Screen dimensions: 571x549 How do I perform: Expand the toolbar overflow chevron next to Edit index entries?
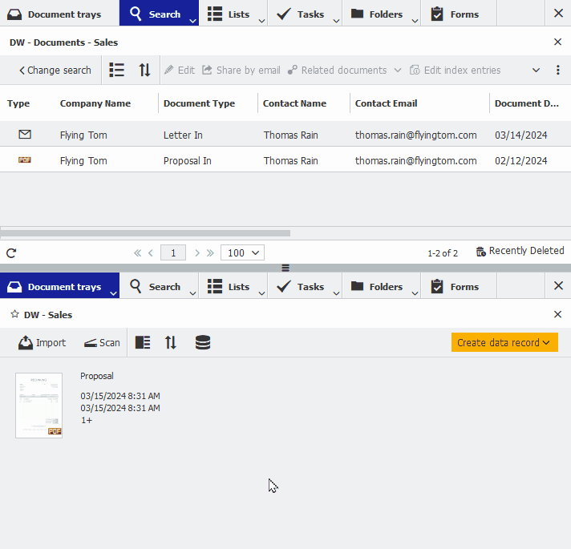pyautogui.click(x=536, y=70)
